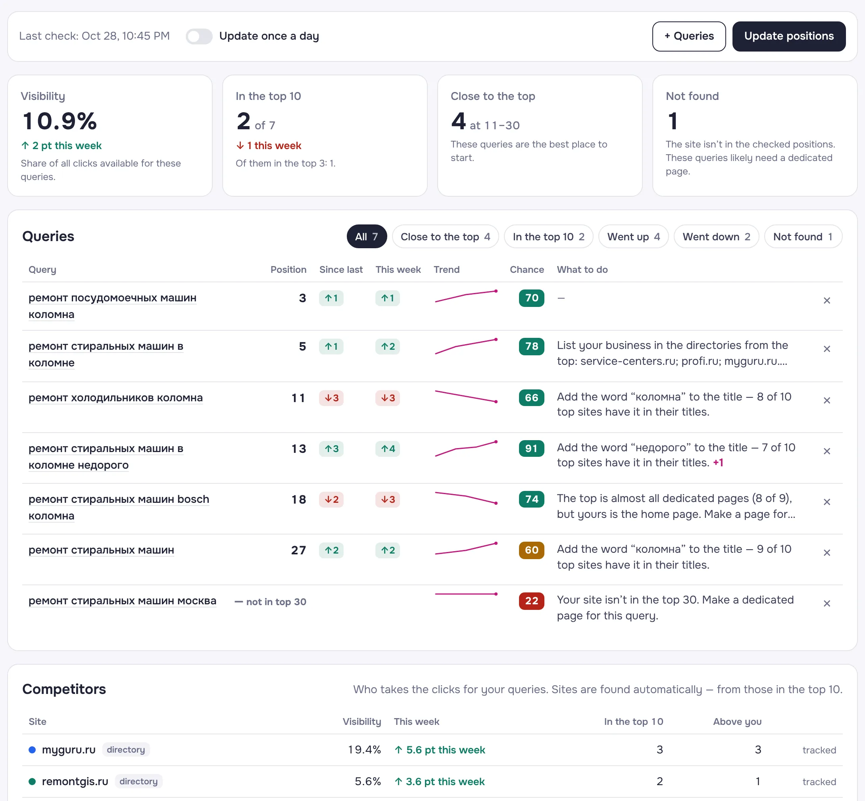Remove the ремонт стиральных машин bosch коломна query
The image size is (865, 801).
pos(827,502)
